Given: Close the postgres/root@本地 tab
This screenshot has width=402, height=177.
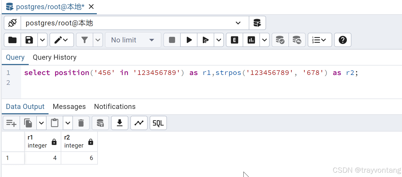Looking at the screenshot, I should pyautogui.click(x=91, y=7).
